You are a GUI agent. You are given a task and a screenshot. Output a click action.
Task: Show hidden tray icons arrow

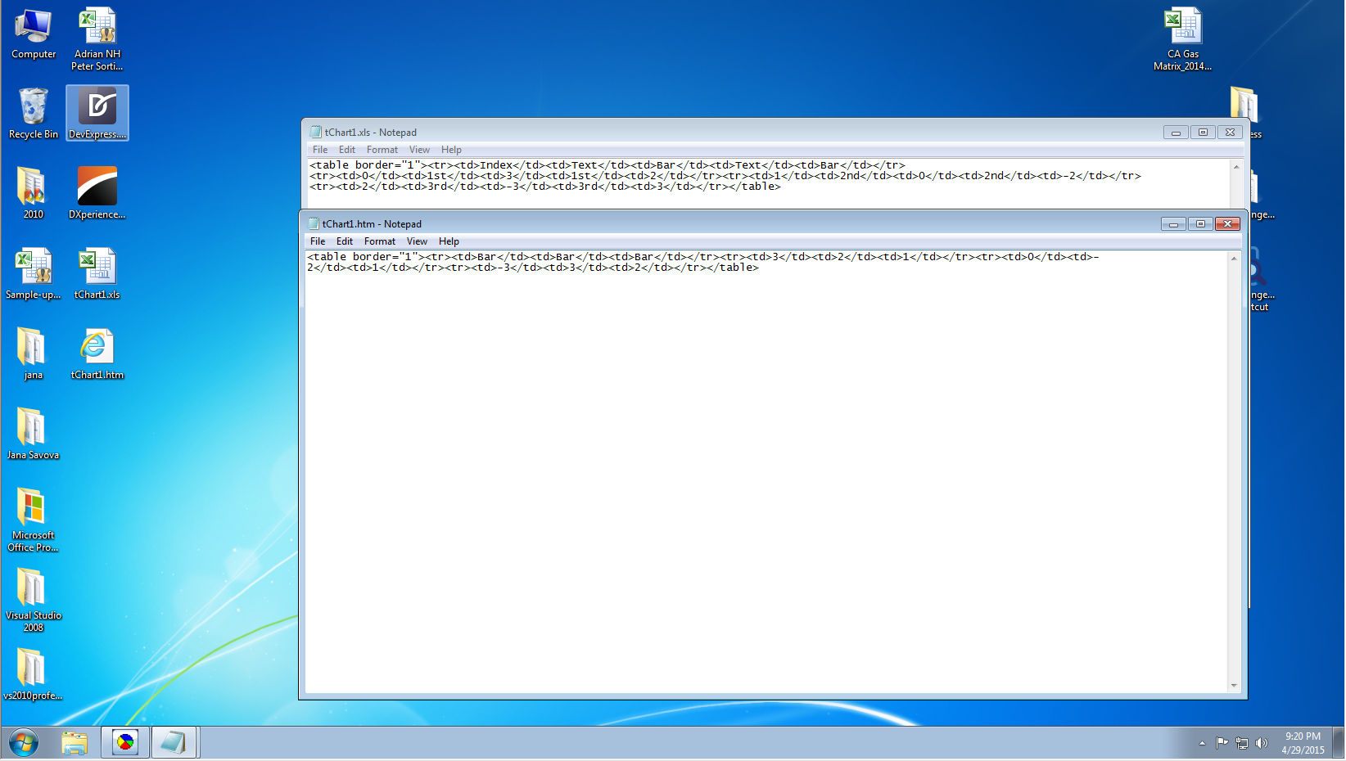[x=1202, y=743]
